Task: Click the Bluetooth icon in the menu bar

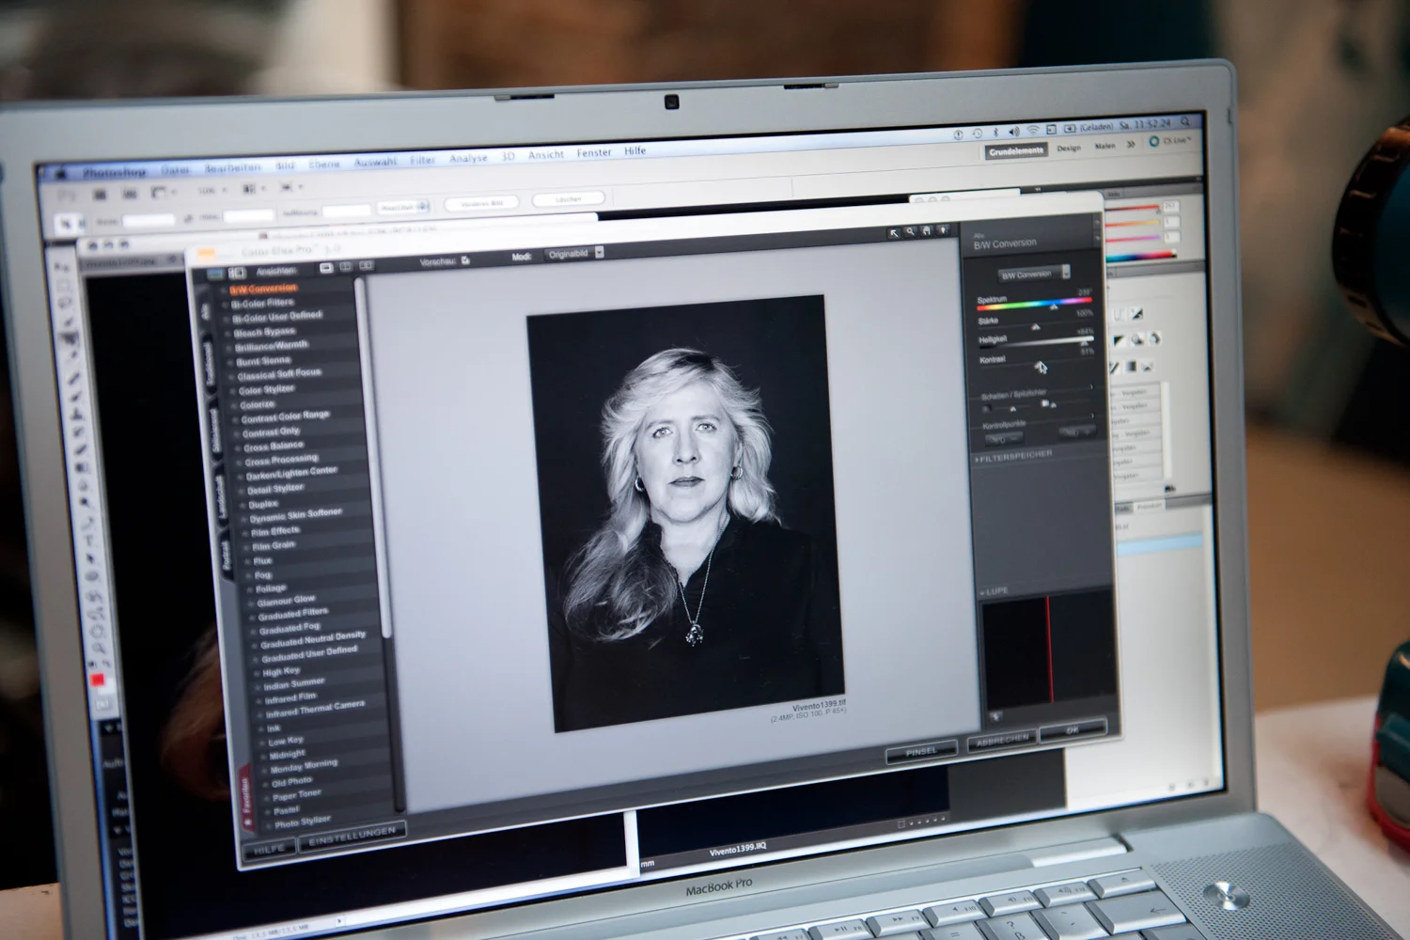Action: (x=996, y=133)
